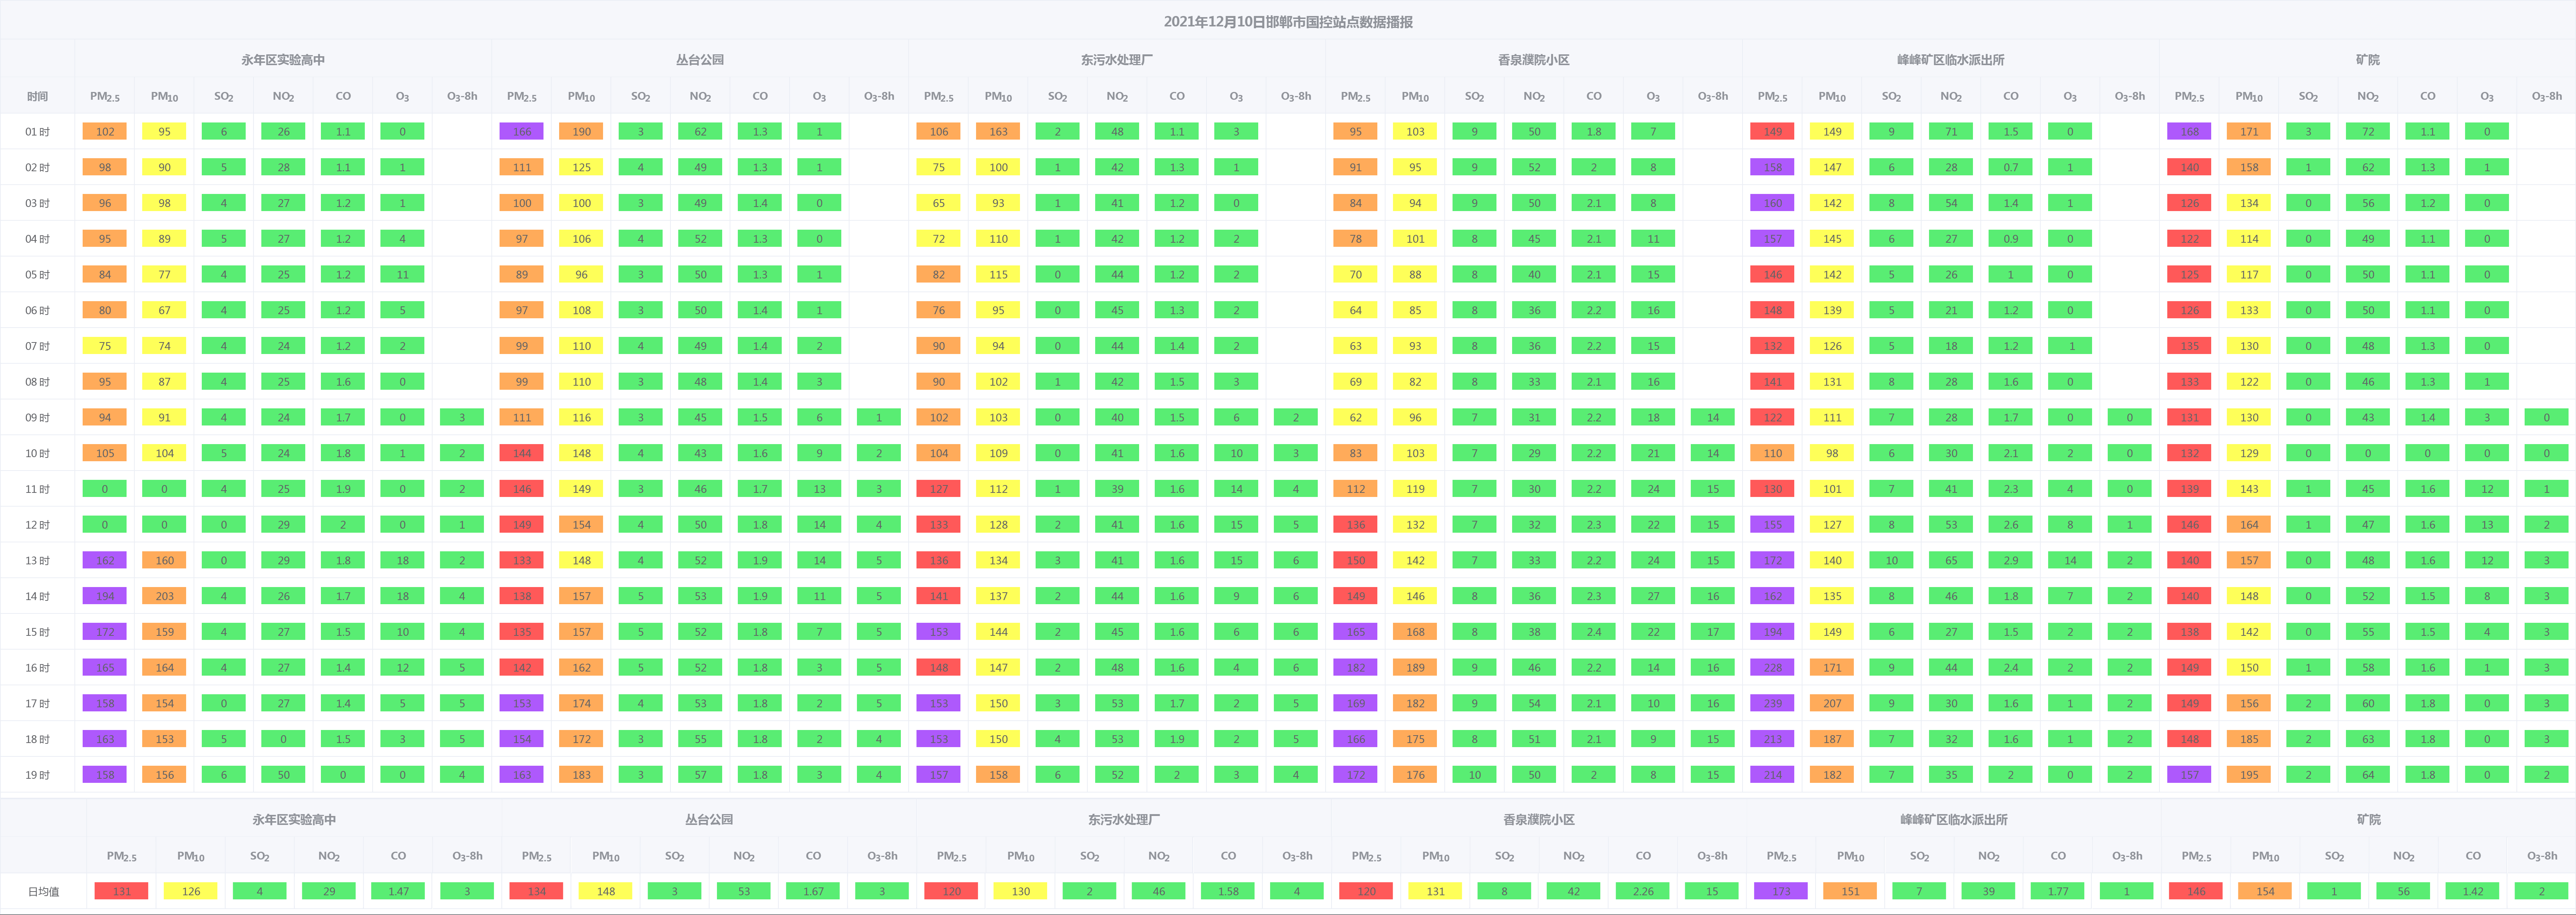Viewport: 2576px width, 915px height.
Task: Click 香泉濮院小区 O3 value 27 at 14时
Action: click(x=1654, y=596)
